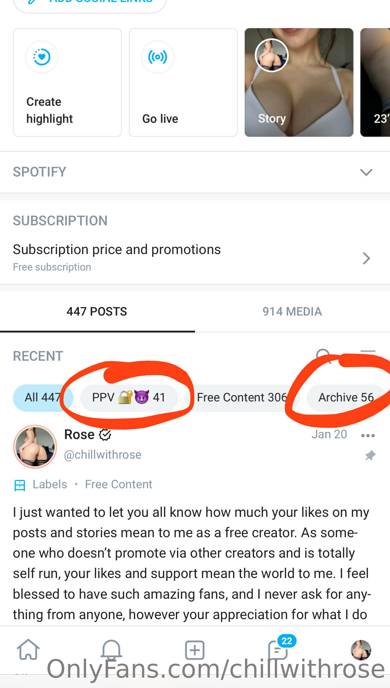Click the search icon beside Recent
This screenshot has width=390, height=688.
click(323, 356)
